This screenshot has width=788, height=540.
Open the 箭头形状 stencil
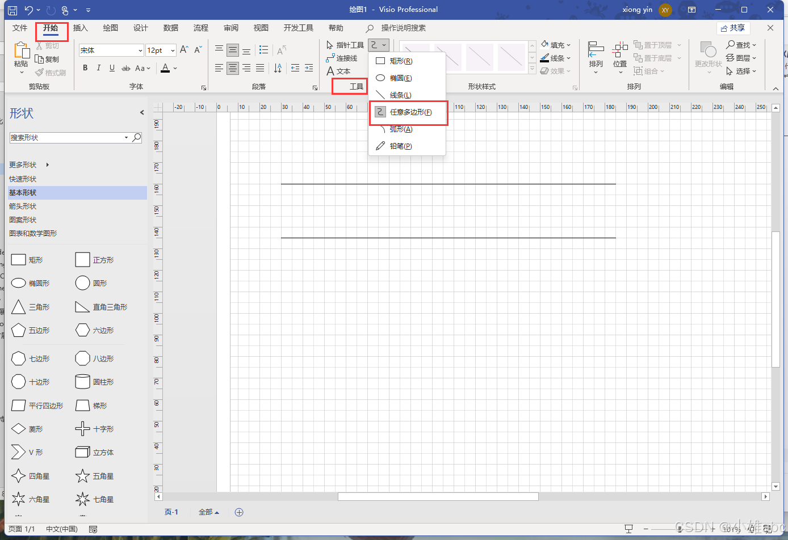click(23, 206)
